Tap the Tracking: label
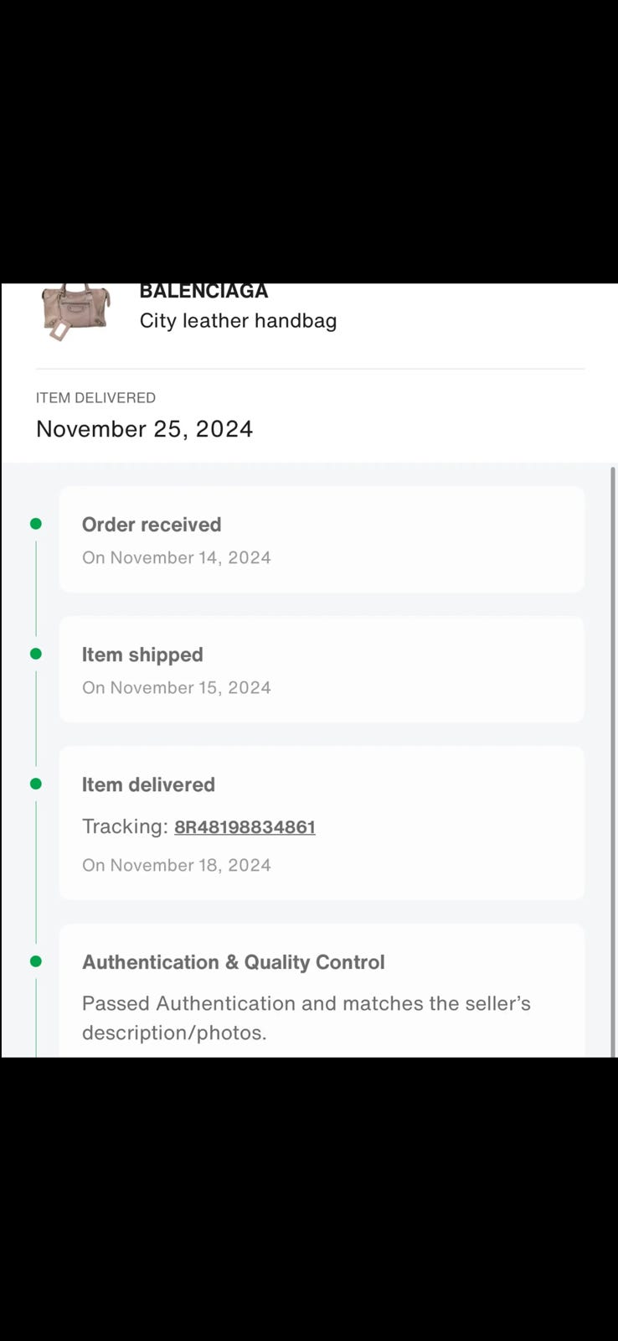This screenshot has width=618, height=1341. point(125,827)
